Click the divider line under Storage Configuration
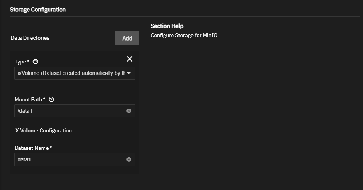Image resolution: width=363 pixels, height=190 pixels. coord(185,17)
